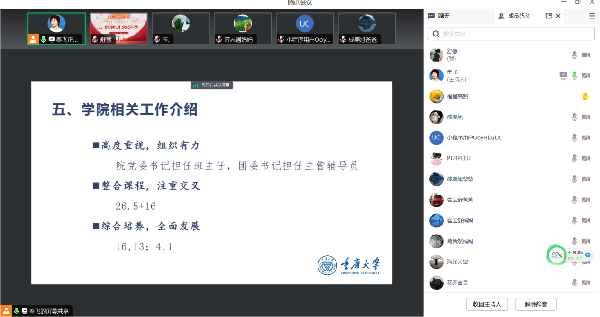This screenshot has width=600, height=317.
Task: Select member 成美旭 in list
Action: click(x=511, y=117)
